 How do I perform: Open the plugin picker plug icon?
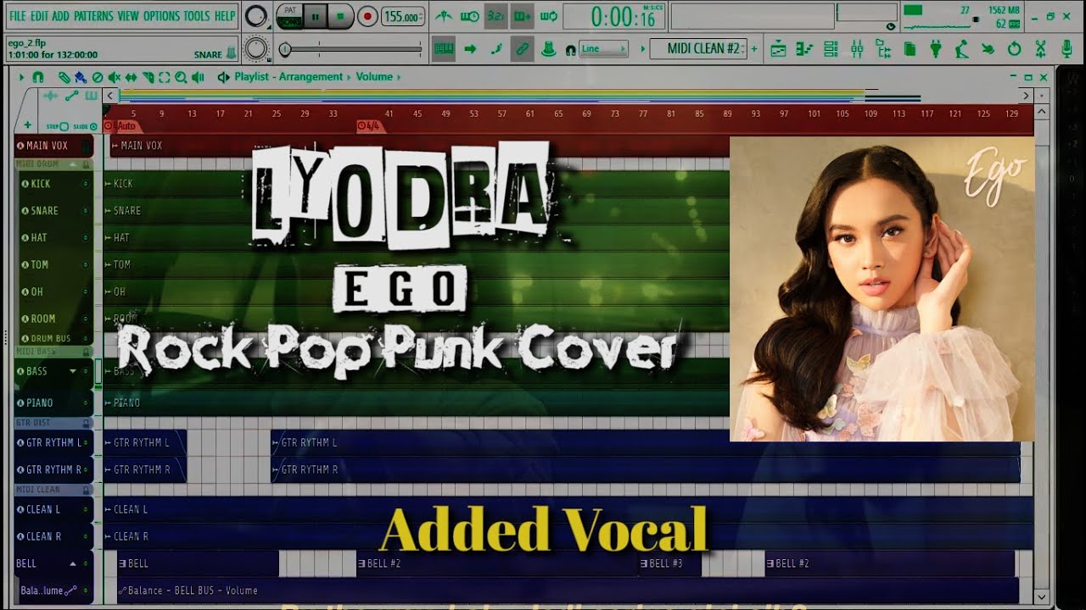[936, 49]
